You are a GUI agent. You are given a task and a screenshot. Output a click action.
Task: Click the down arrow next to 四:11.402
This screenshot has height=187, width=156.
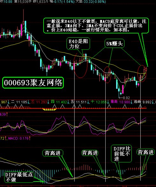68,102
